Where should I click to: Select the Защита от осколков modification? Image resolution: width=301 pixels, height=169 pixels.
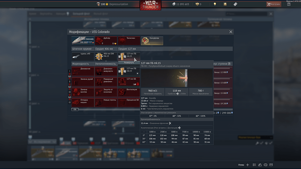[106, 92]
